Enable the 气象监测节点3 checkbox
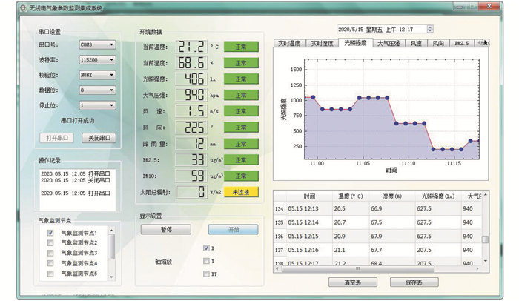519x301 pixels. (50, 253)
